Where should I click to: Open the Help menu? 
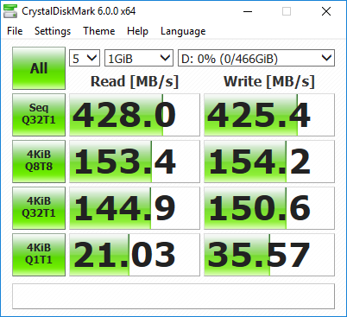tap(137, 31)
